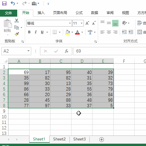Screen dimensions: 146x146
Task: Switch to Sheet2
Action: 59,139
